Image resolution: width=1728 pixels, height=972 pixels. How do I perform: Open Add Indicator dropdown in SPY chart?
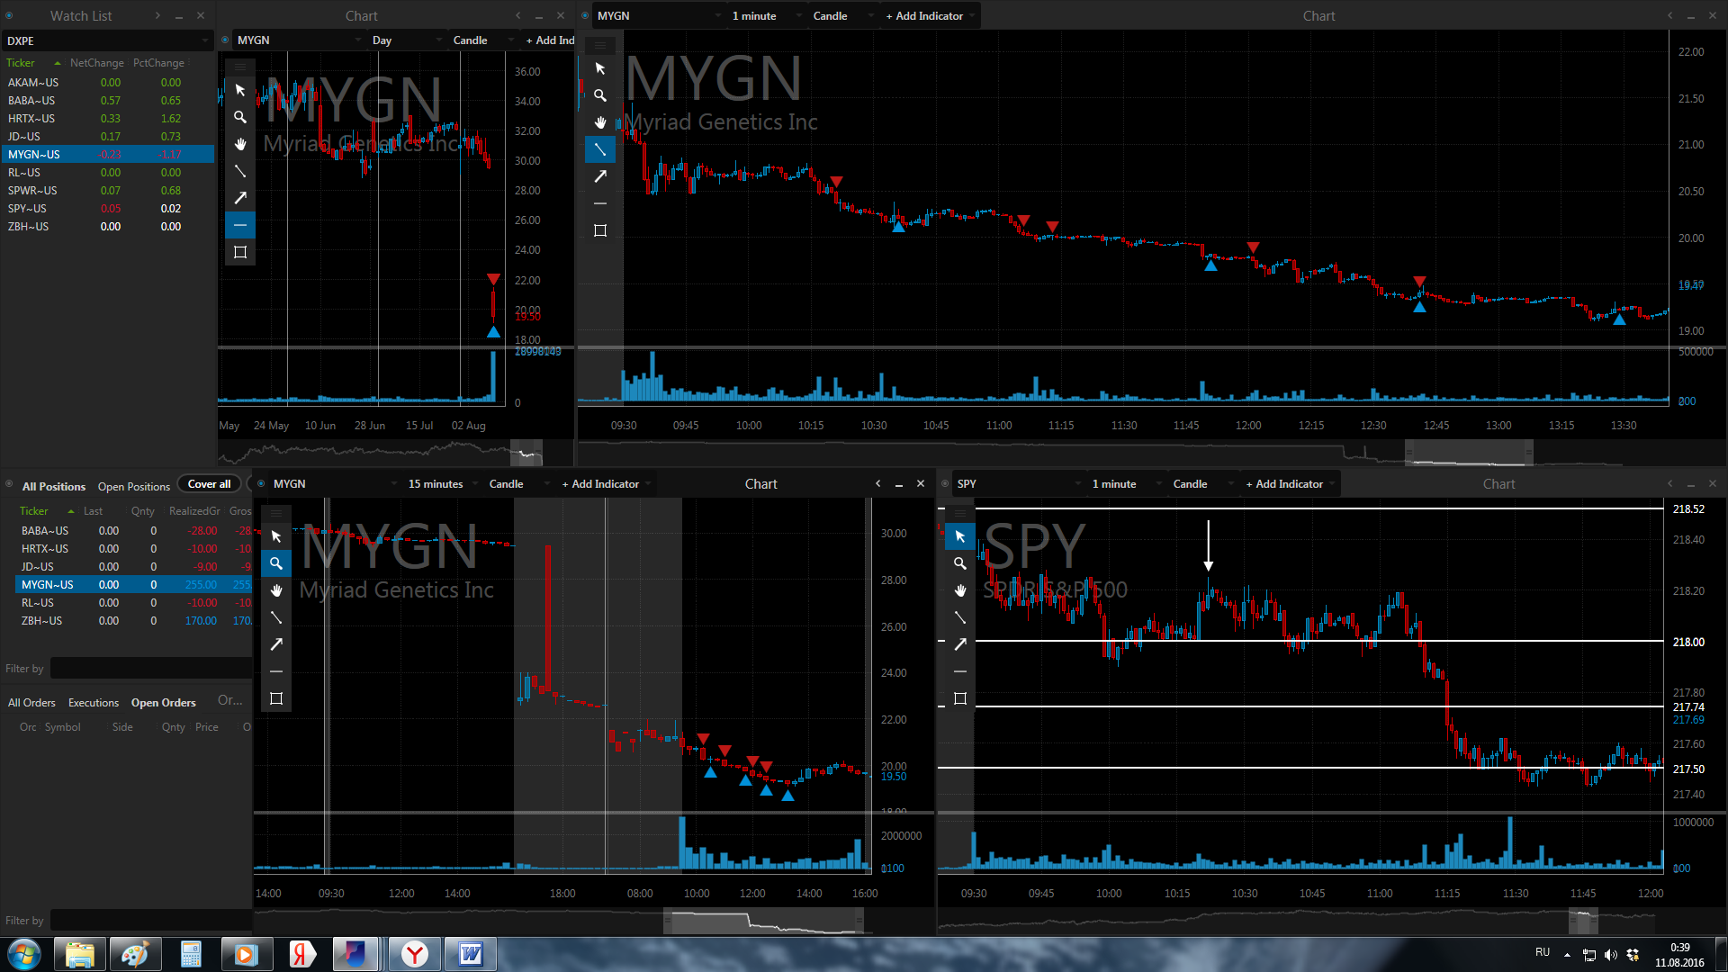[x=1289, y=483]
